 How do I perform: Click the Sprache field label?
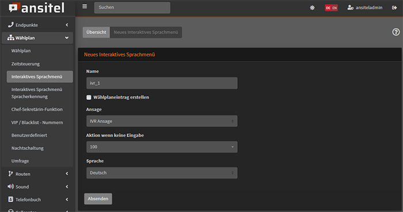point(95,161)
